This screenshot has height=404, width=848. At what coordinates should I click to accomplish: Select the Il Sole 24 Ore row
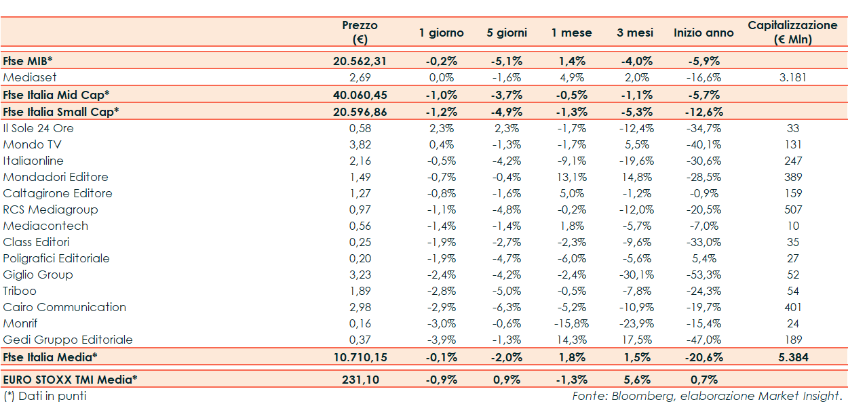tap(39, 128)
